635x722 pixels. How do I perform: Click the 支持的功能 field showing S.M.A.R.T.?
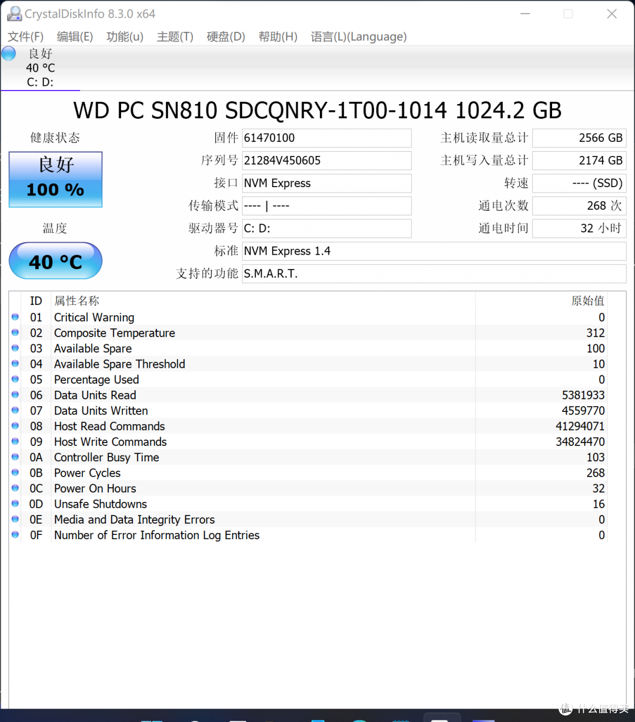click(435, 274)
